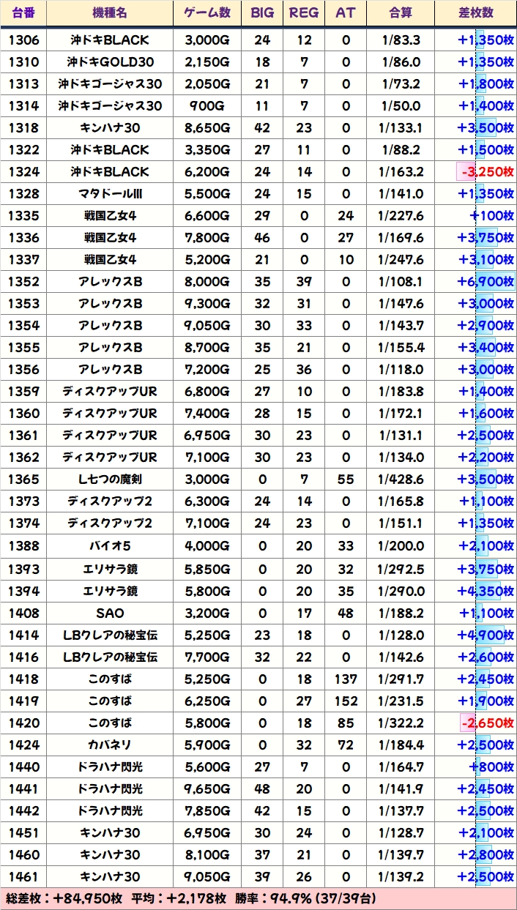This screenshot has width=517, height=910.
Task: Click the ゲーム数 column header
Action: click(x=207, y=13)
